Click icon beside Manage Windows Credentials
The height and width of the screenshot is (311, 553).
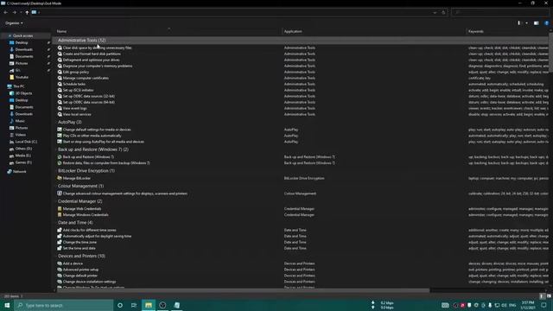(x=60, y=215)
